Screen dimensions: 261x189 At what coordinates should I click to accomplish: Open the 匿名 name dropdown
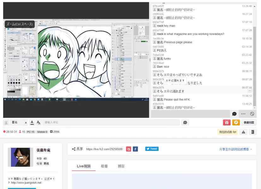click(x=19, y=123)
